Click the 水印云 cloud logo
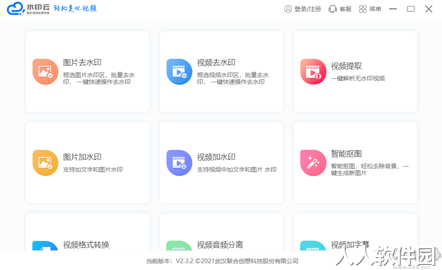The height and width of the screenshot is (270, 442). pos(16,9)
